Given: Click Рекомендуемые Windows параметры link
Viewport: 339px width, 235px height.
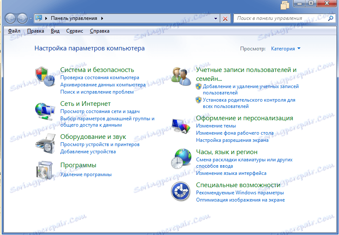Looking at the screenshot, I should tap(240, 193).
